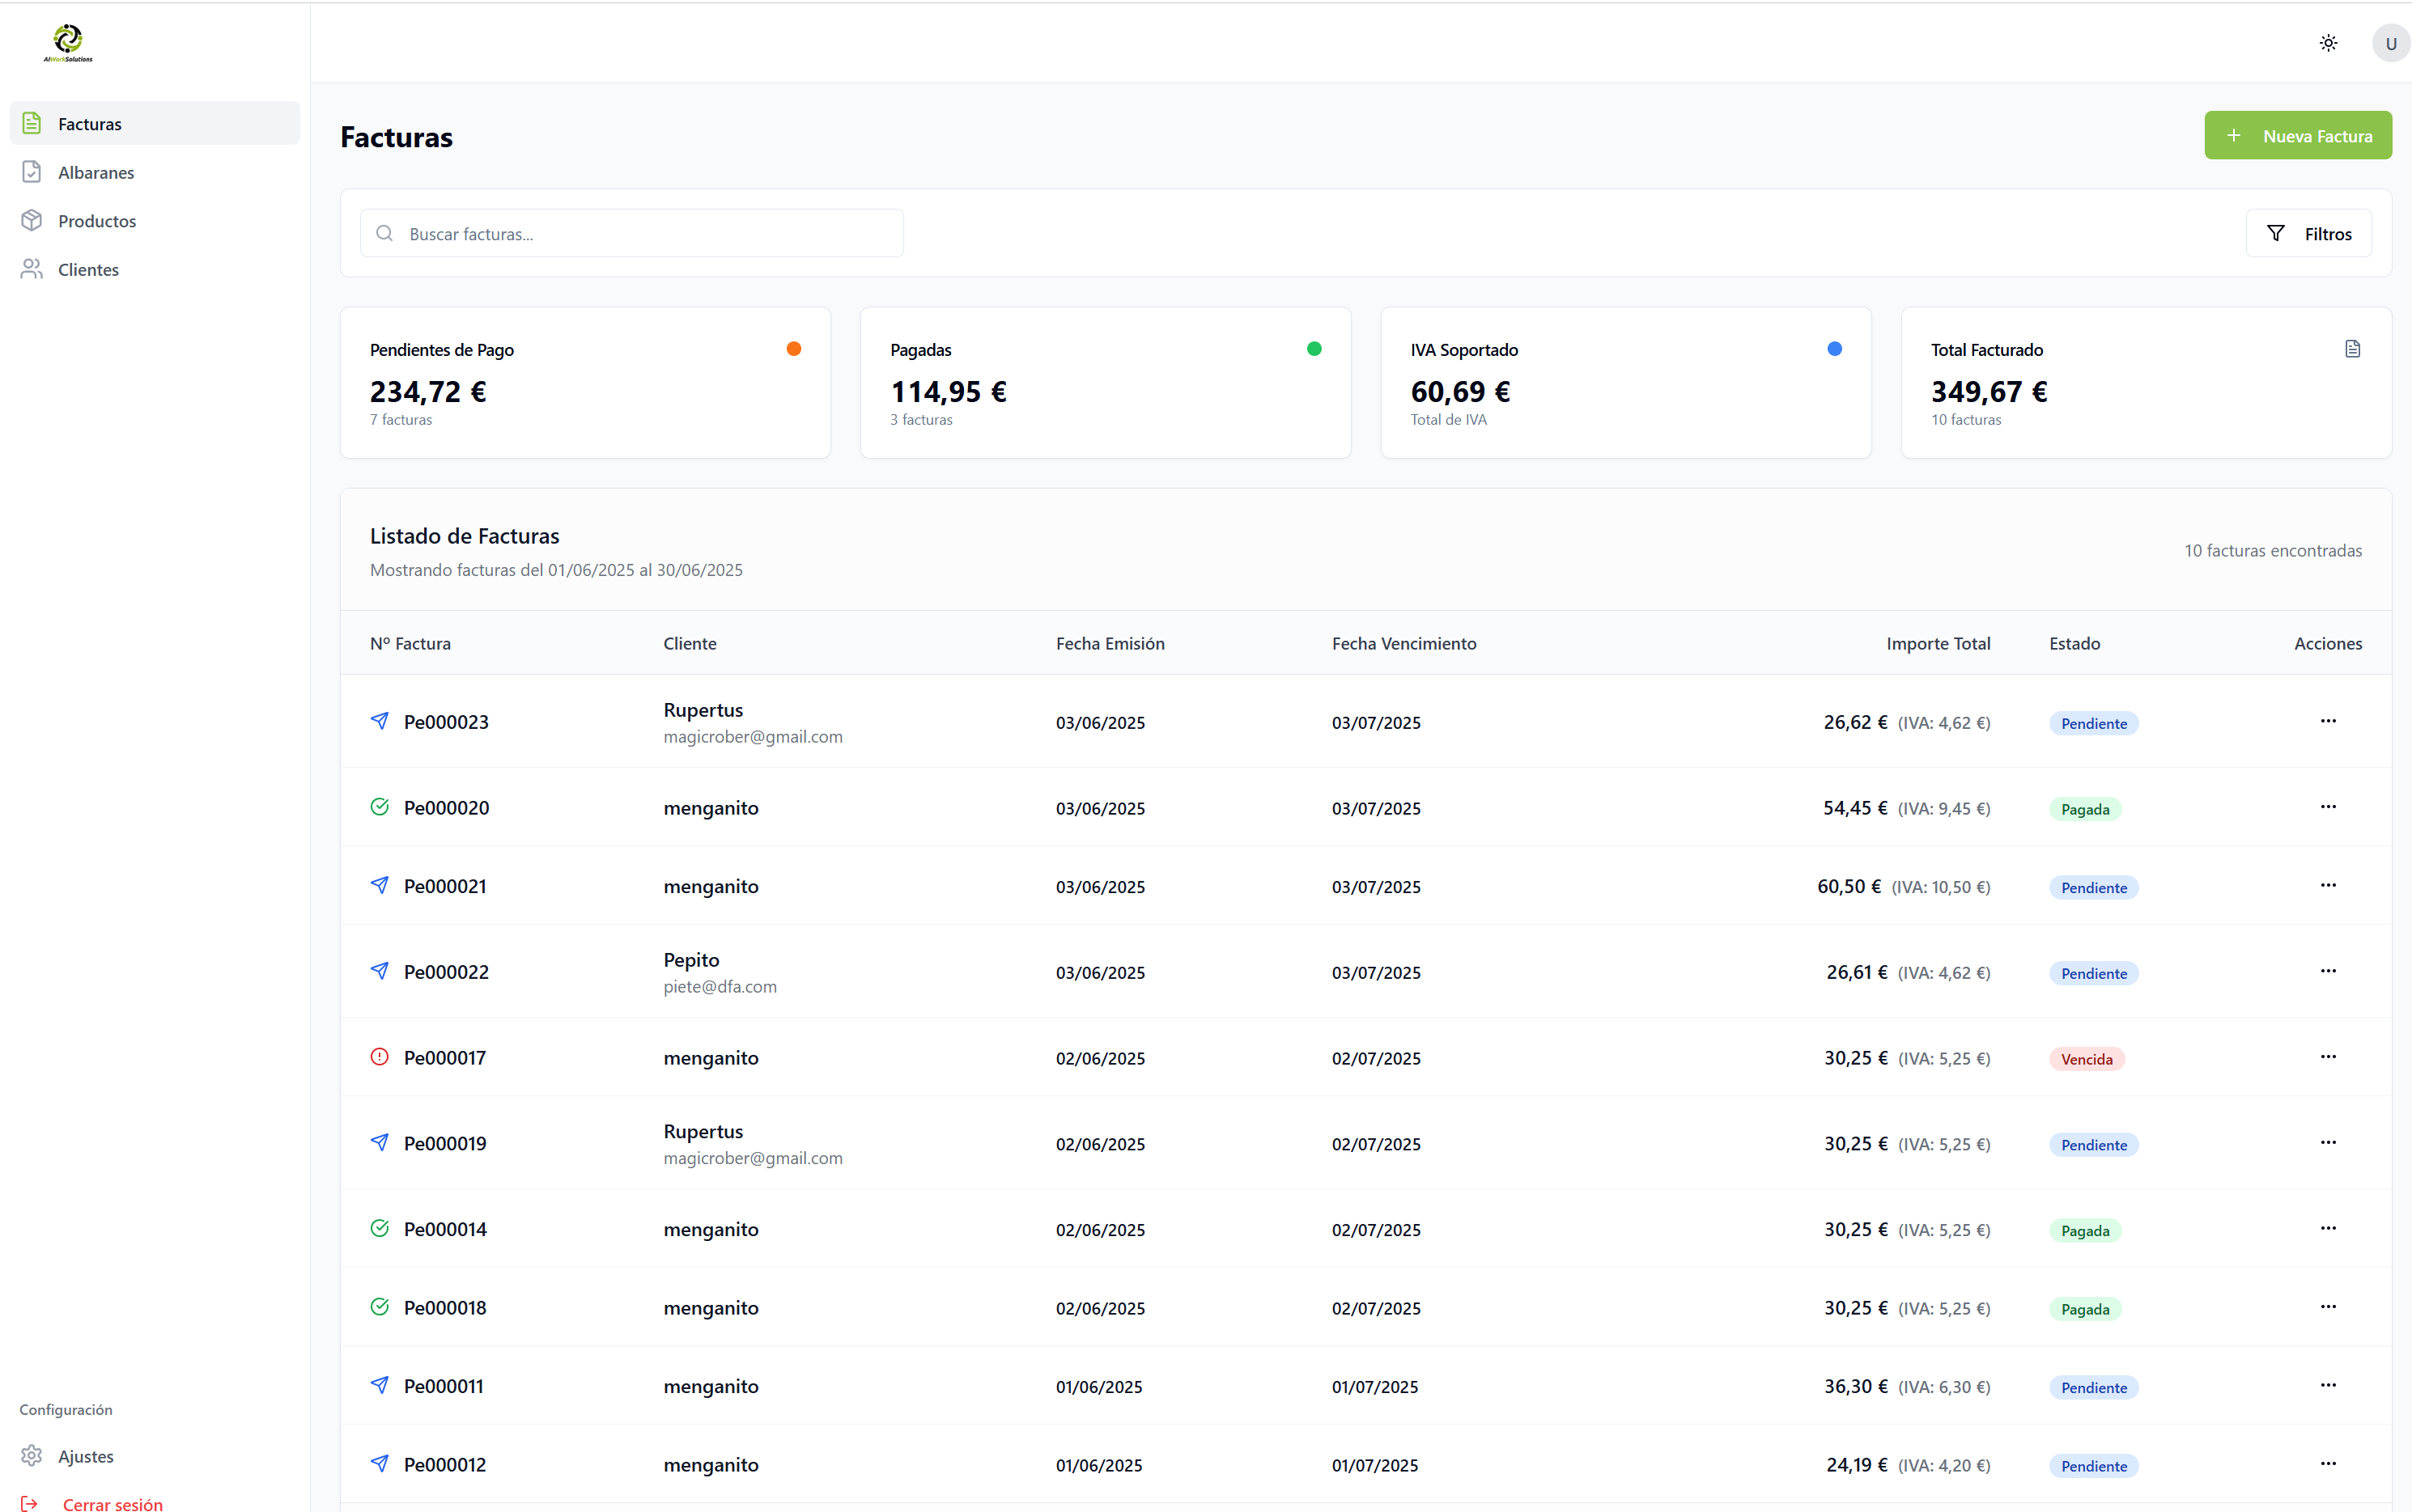Click the document icon in Total Facturado card

2352,349
